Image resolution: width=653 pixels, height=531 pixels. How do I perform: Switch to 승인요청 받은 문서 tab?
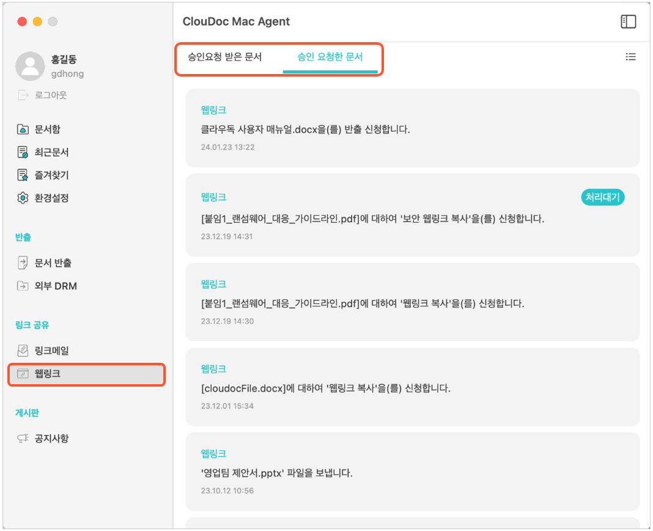224,57
